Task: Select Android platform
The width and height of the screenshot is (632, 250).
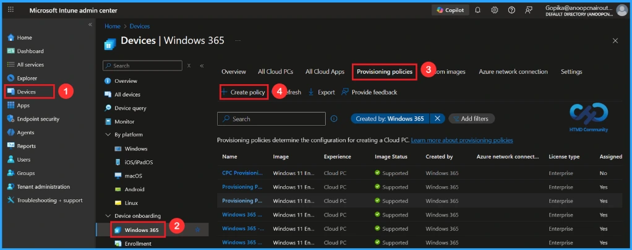Action: click(x=135, y=189)
